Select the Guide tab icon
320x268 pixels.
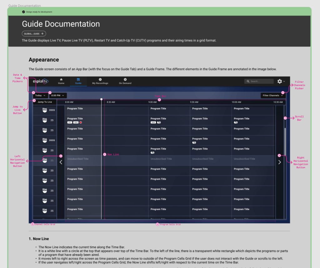click(x=78, y=79)
